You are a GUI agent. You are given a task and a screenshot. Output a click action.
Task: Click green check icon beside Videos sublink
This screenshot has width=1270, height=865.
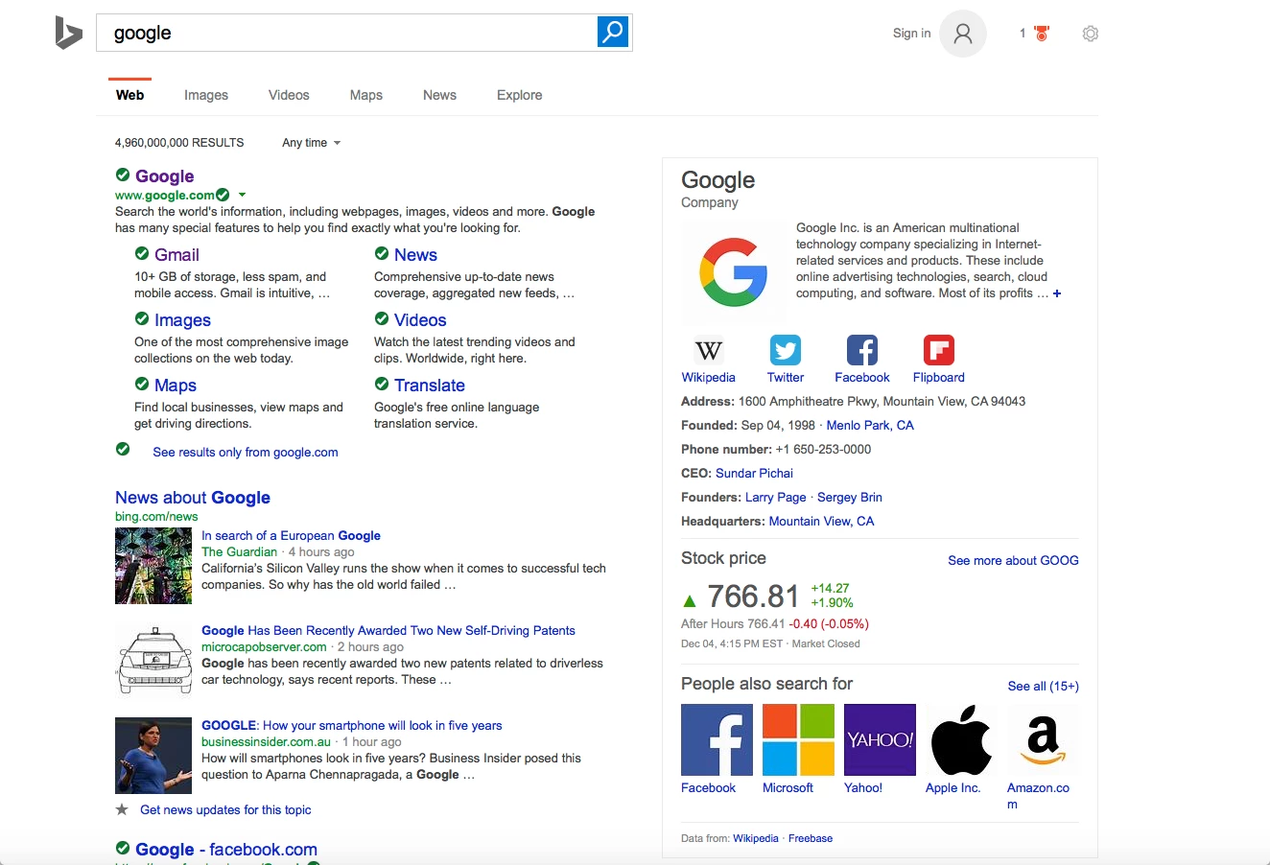coord(382,318)
